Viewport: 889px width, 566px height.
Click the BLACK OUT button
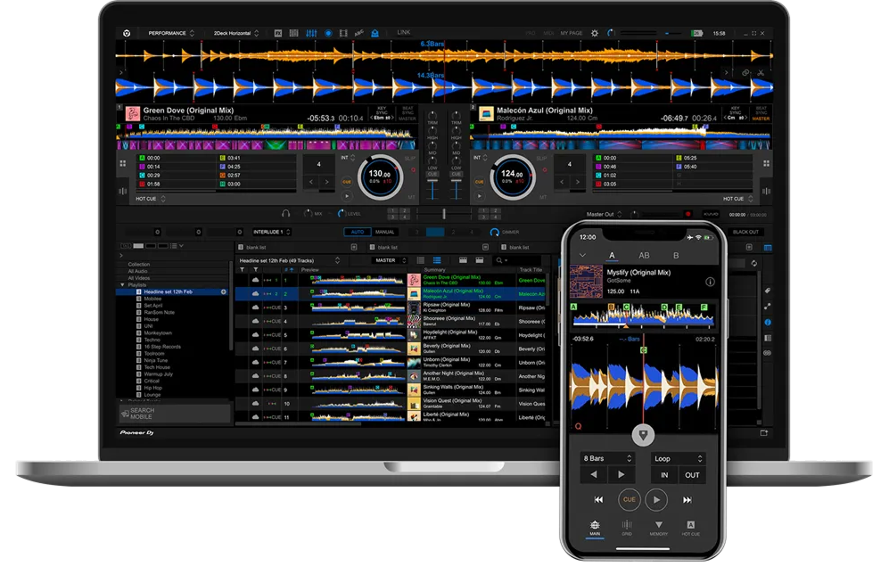[x=745, y=233]
